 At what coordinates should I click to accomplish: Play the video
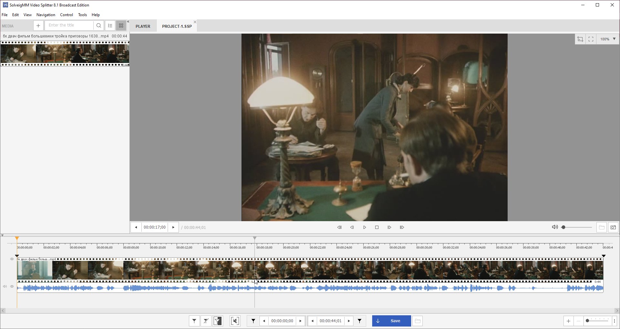365,227
